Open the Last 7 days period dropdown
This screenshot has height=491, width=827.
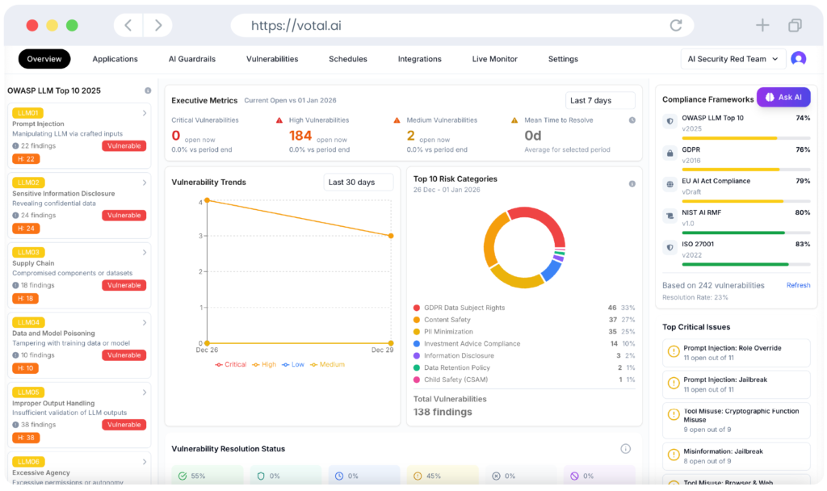(x=599, y=100)
